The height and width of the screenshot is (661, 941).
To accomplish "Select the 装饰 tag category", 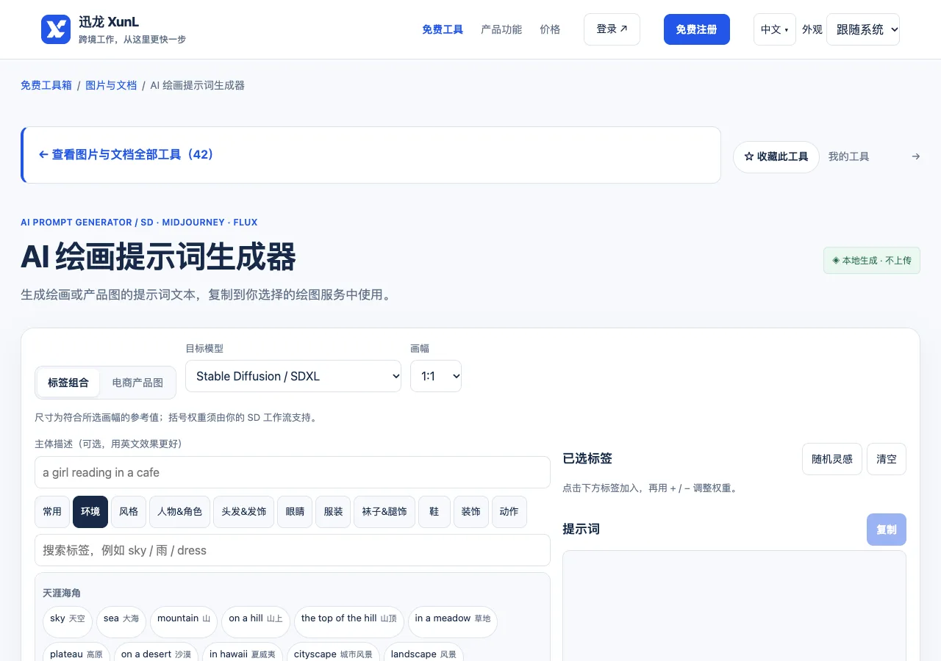I will [471, 512].
